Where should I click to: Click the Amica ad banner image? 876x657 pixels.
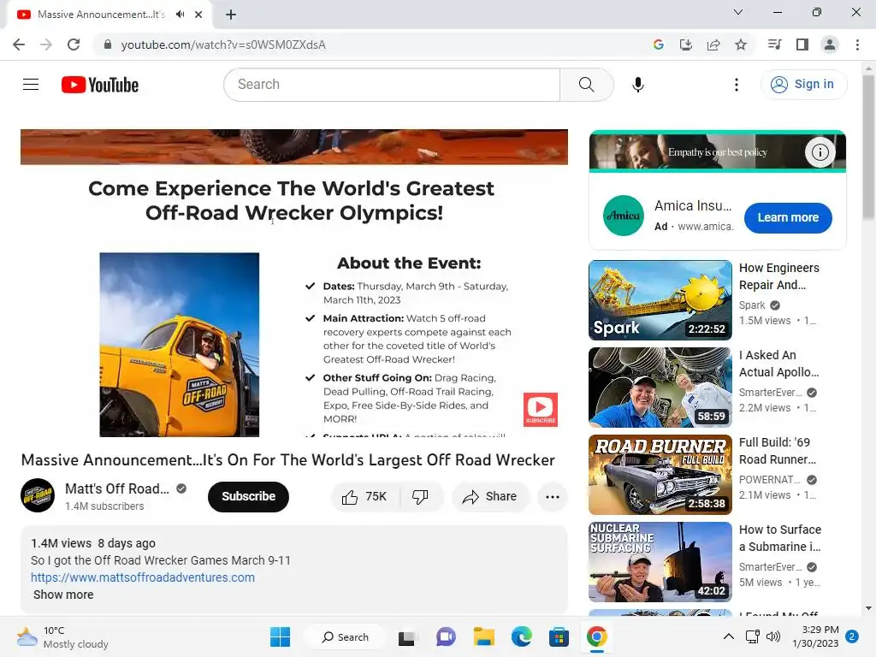(718, 151)
